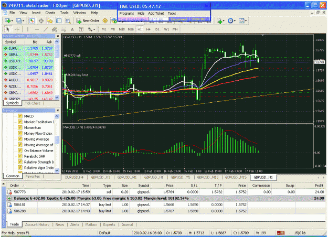Click the New Order button
This screenshot has height=237, width=328.
[88, 20]
